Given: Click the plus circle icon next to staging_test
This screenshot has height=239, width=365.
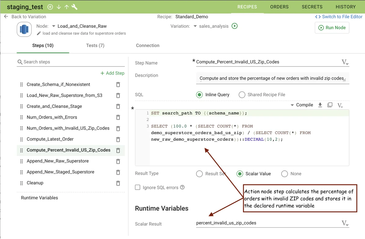Looking at the screenshot, I should pyautogui.click(x=50, y=6).
